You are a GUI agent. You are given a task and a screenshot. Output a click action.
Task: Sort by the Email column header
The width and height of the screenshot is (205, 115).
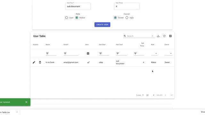[66, 45]
